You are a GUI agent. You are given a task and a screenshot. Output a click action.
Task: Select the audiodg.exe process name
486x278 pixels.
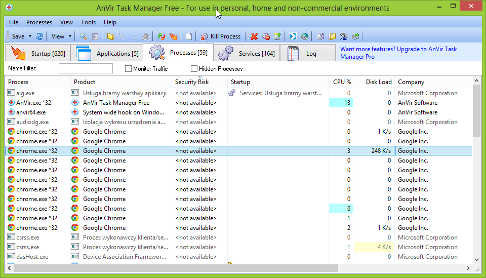(x=32, y=122)
